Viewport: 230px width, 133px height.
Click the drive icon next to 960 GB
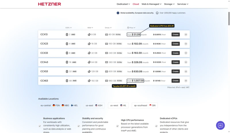[x=106, y=80]
